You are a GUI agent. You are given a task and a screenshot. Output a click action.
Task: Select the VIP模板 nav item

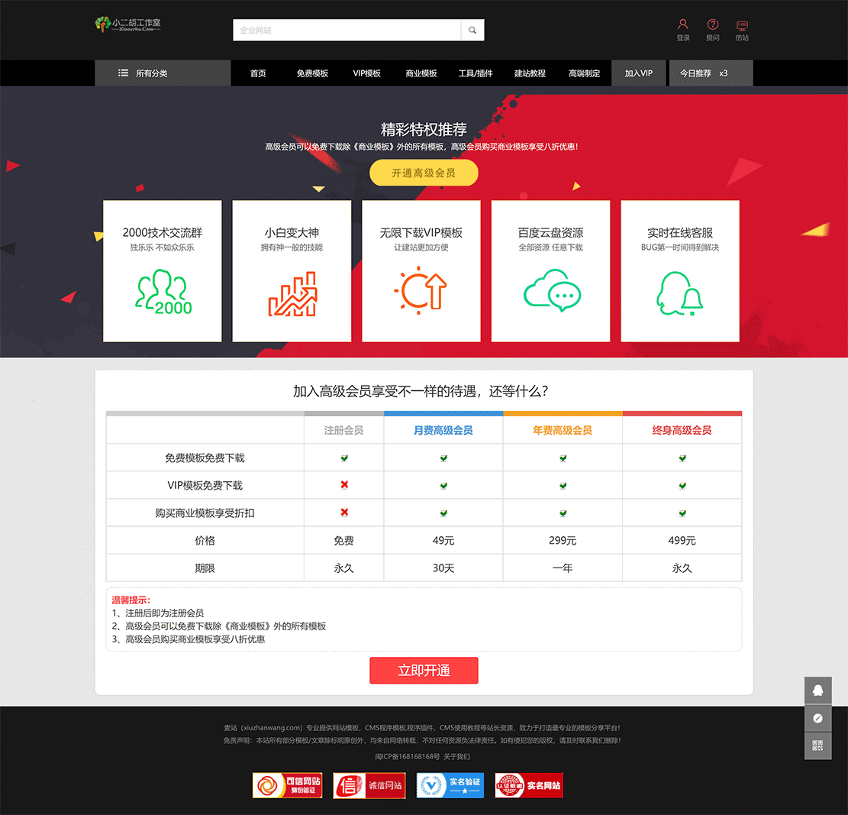(366, 73)
